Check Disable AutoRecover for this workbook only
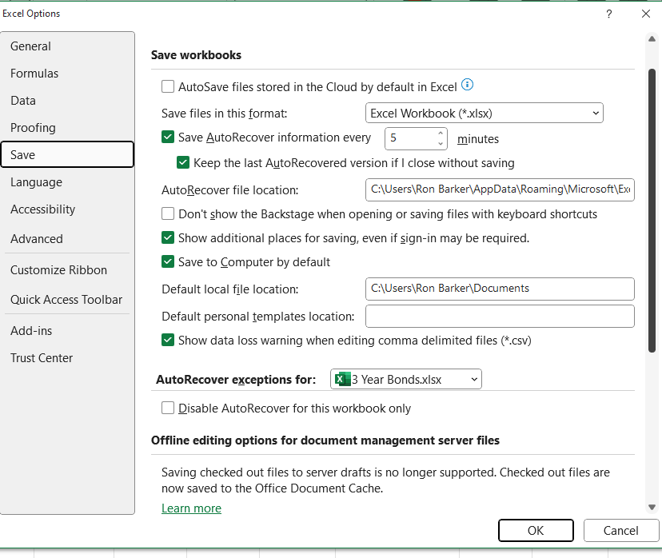This screenshot has width=662, height=558. (168, 408)
